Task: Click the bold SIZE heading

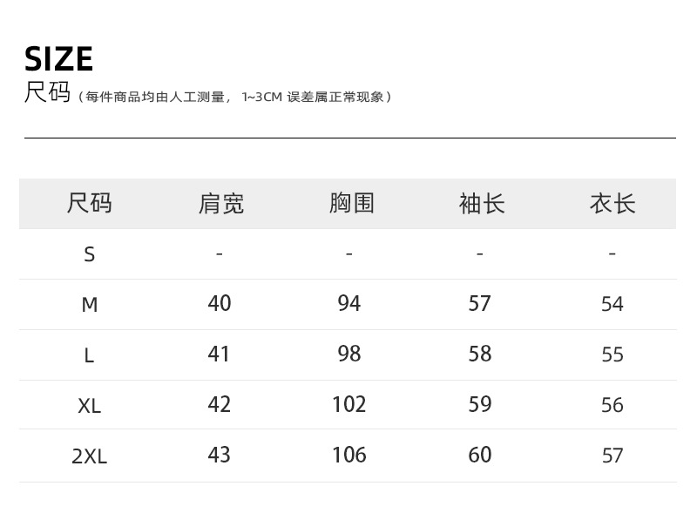Action: coord(58,59)
